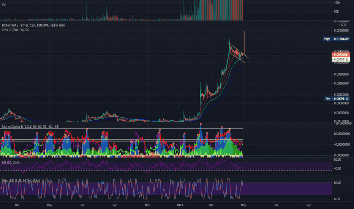This screenshot has width=354, height=209.
Task: Click the High 0.01384499 price label
Action: (337, 39)
